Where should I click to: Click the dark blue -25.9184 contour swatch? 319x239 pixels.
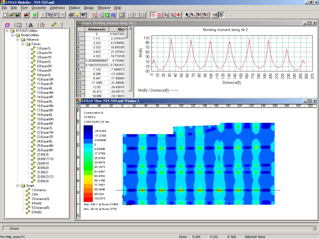click(88, 128)
